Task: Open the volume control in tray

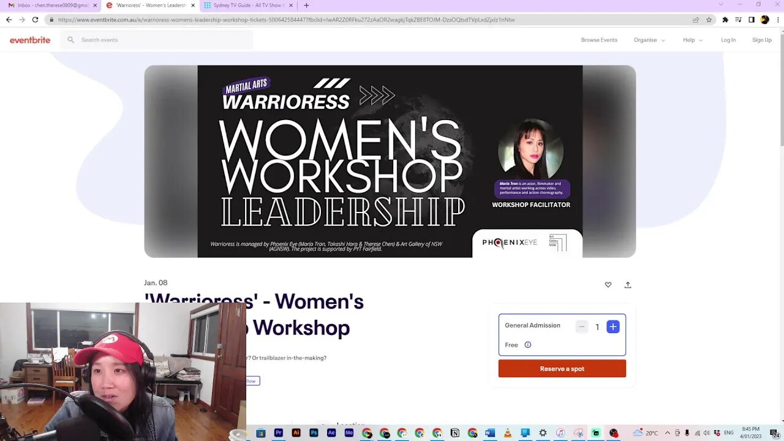Action: click(707, 433)
